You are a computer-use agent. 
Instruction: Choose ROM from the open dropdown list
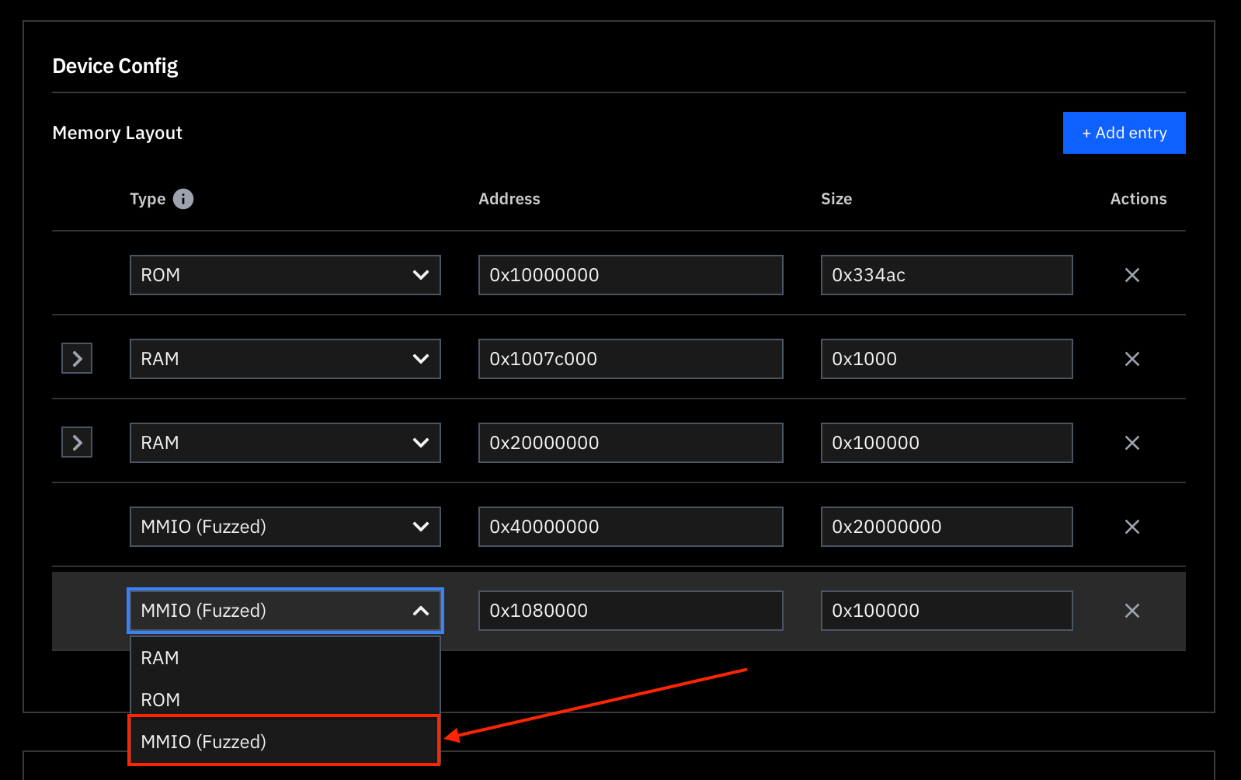tap(284, 700)
